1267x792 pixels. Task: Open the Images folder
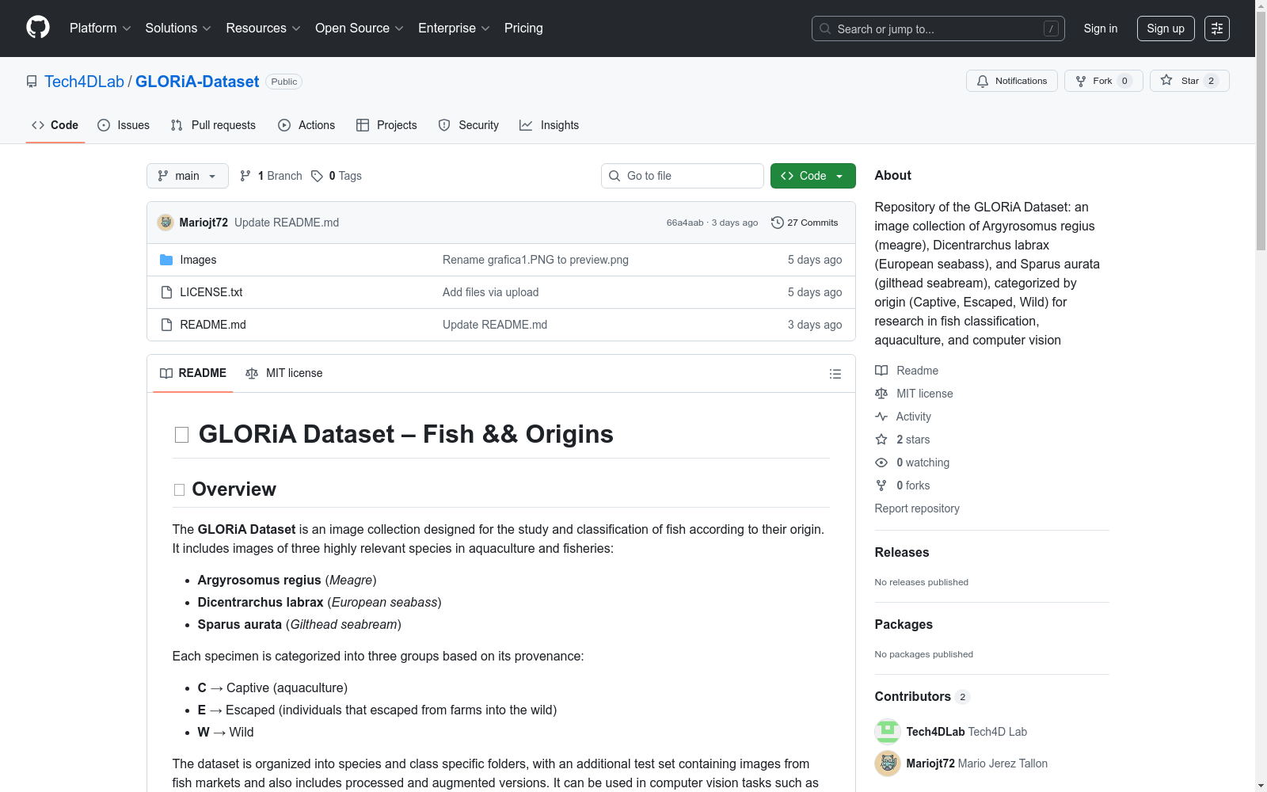click(x=198, y=260)
